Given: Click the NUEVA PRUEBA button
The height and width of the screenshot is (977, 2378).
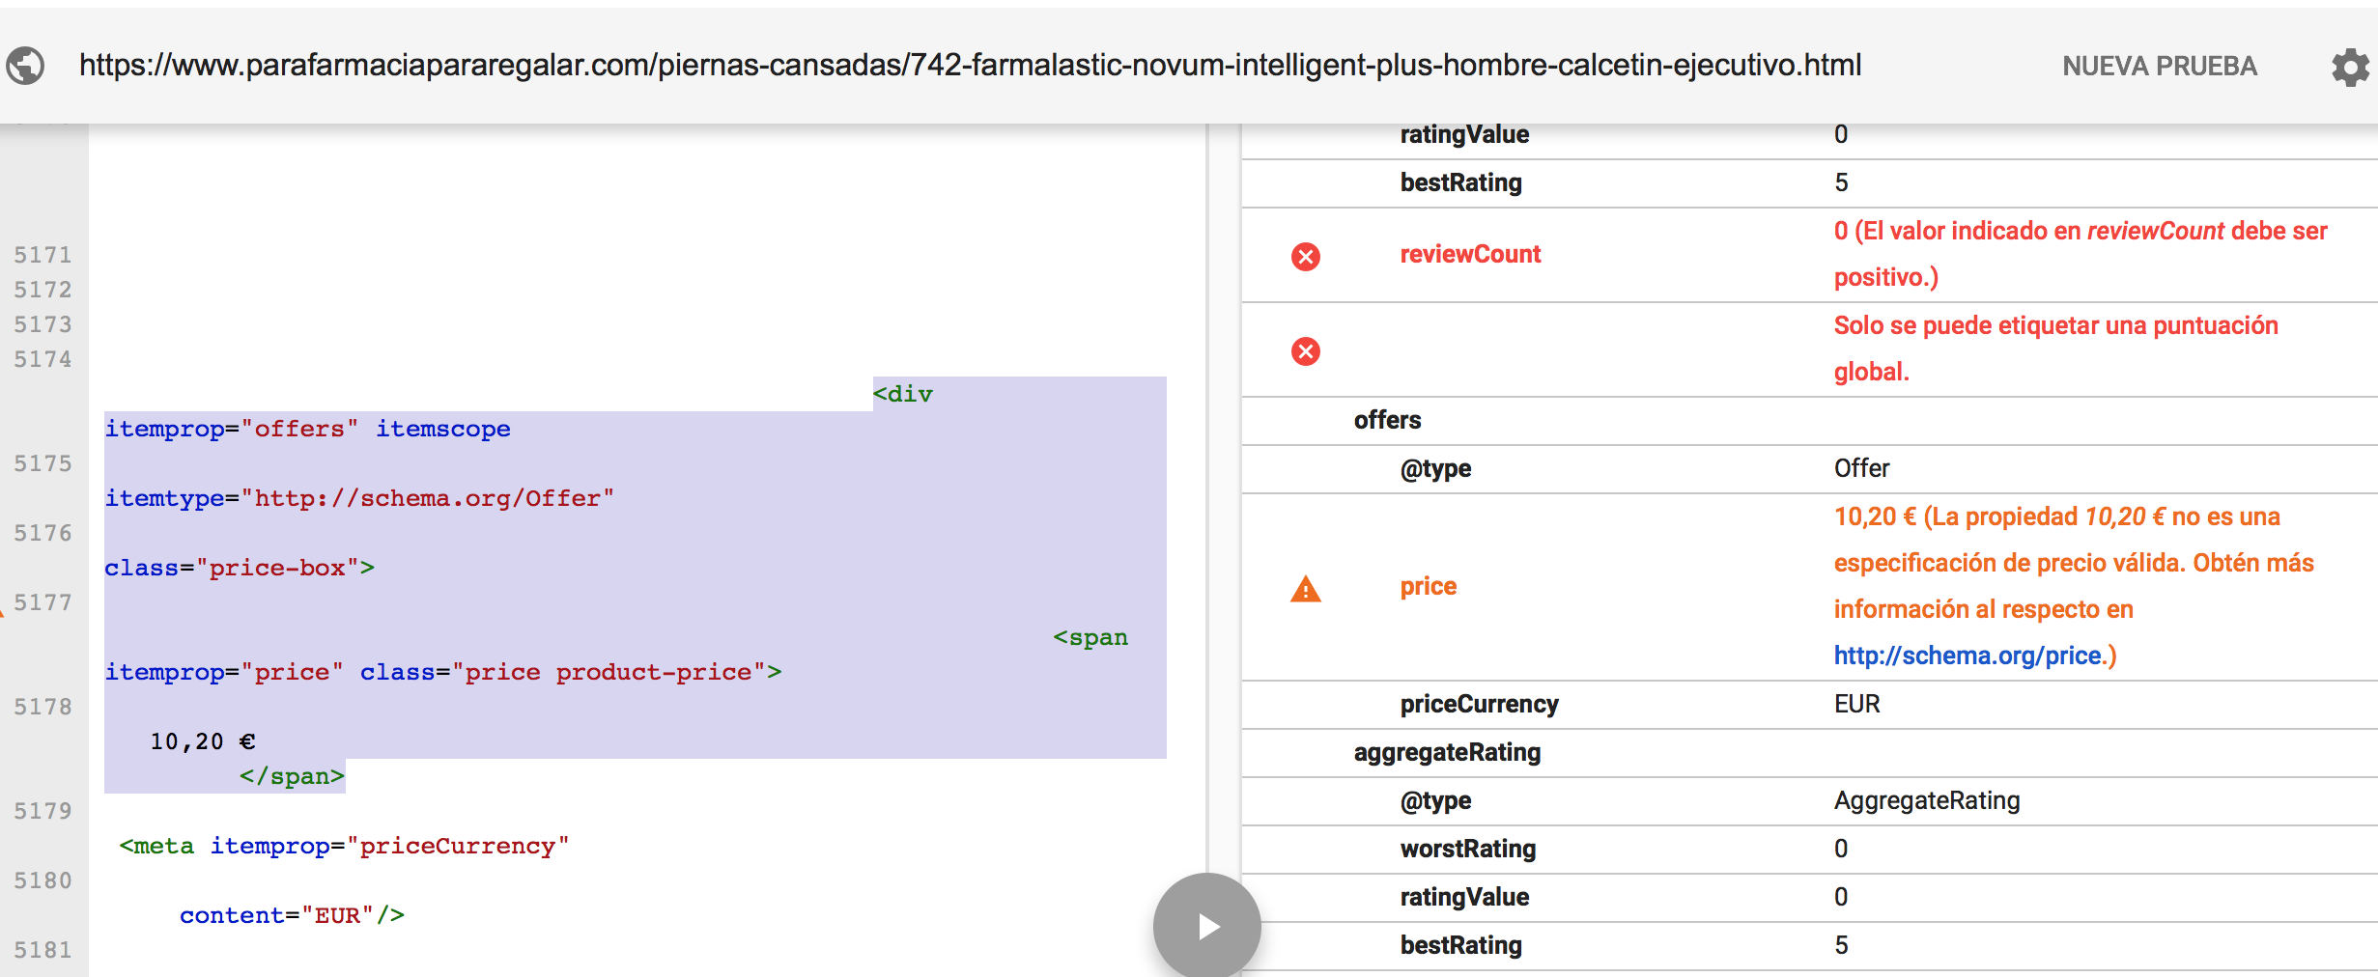Looking at the screenshot, I should [x=2159, y=67].
